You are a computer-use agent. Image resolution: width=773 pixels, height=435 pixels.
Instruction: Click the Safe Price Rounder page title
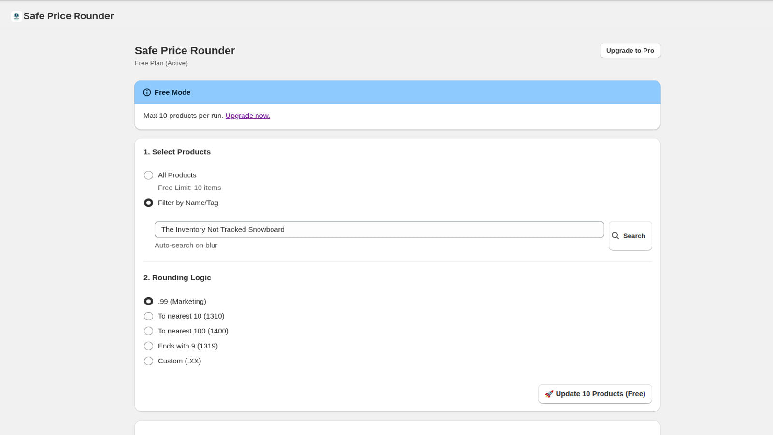185,50
